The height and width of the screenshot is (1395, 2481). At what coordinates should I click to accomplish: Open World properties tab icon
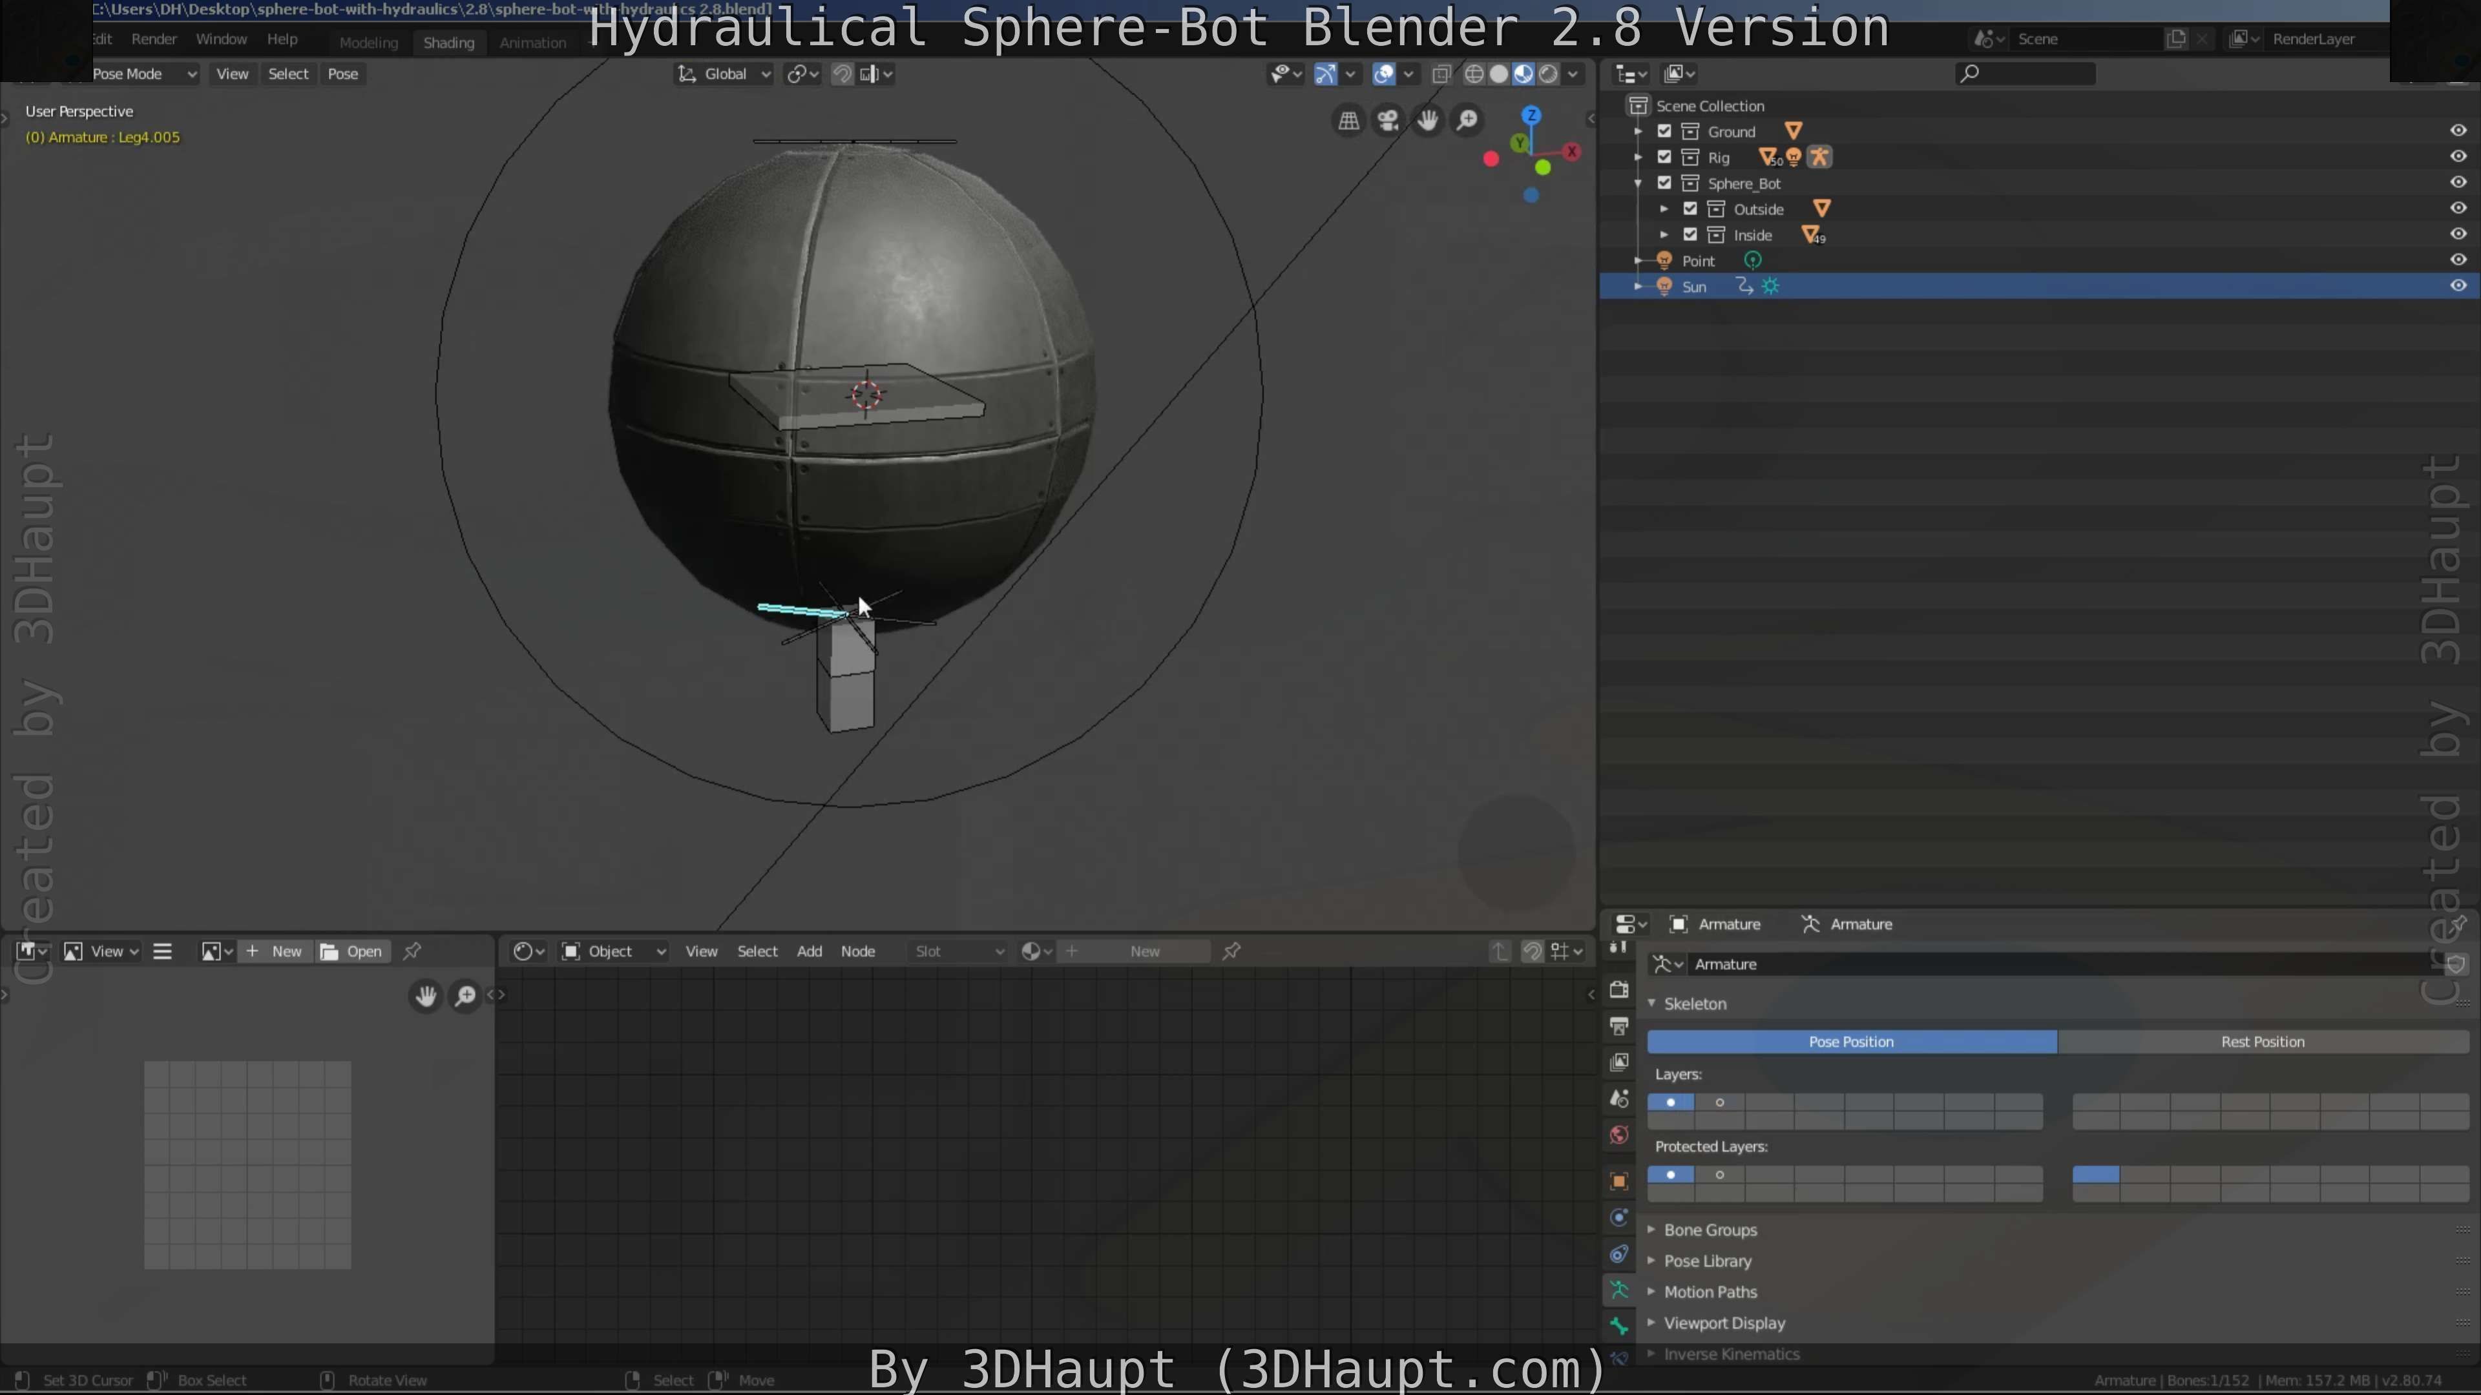1619,1135
